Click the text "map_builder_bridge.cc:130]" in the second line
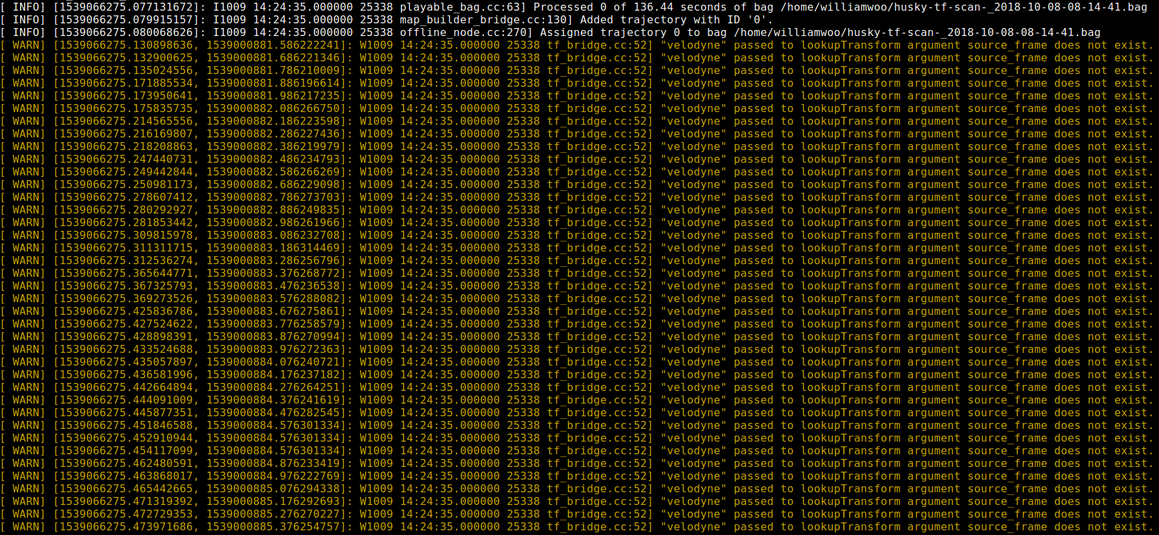1159x535 pixels. 486,19
